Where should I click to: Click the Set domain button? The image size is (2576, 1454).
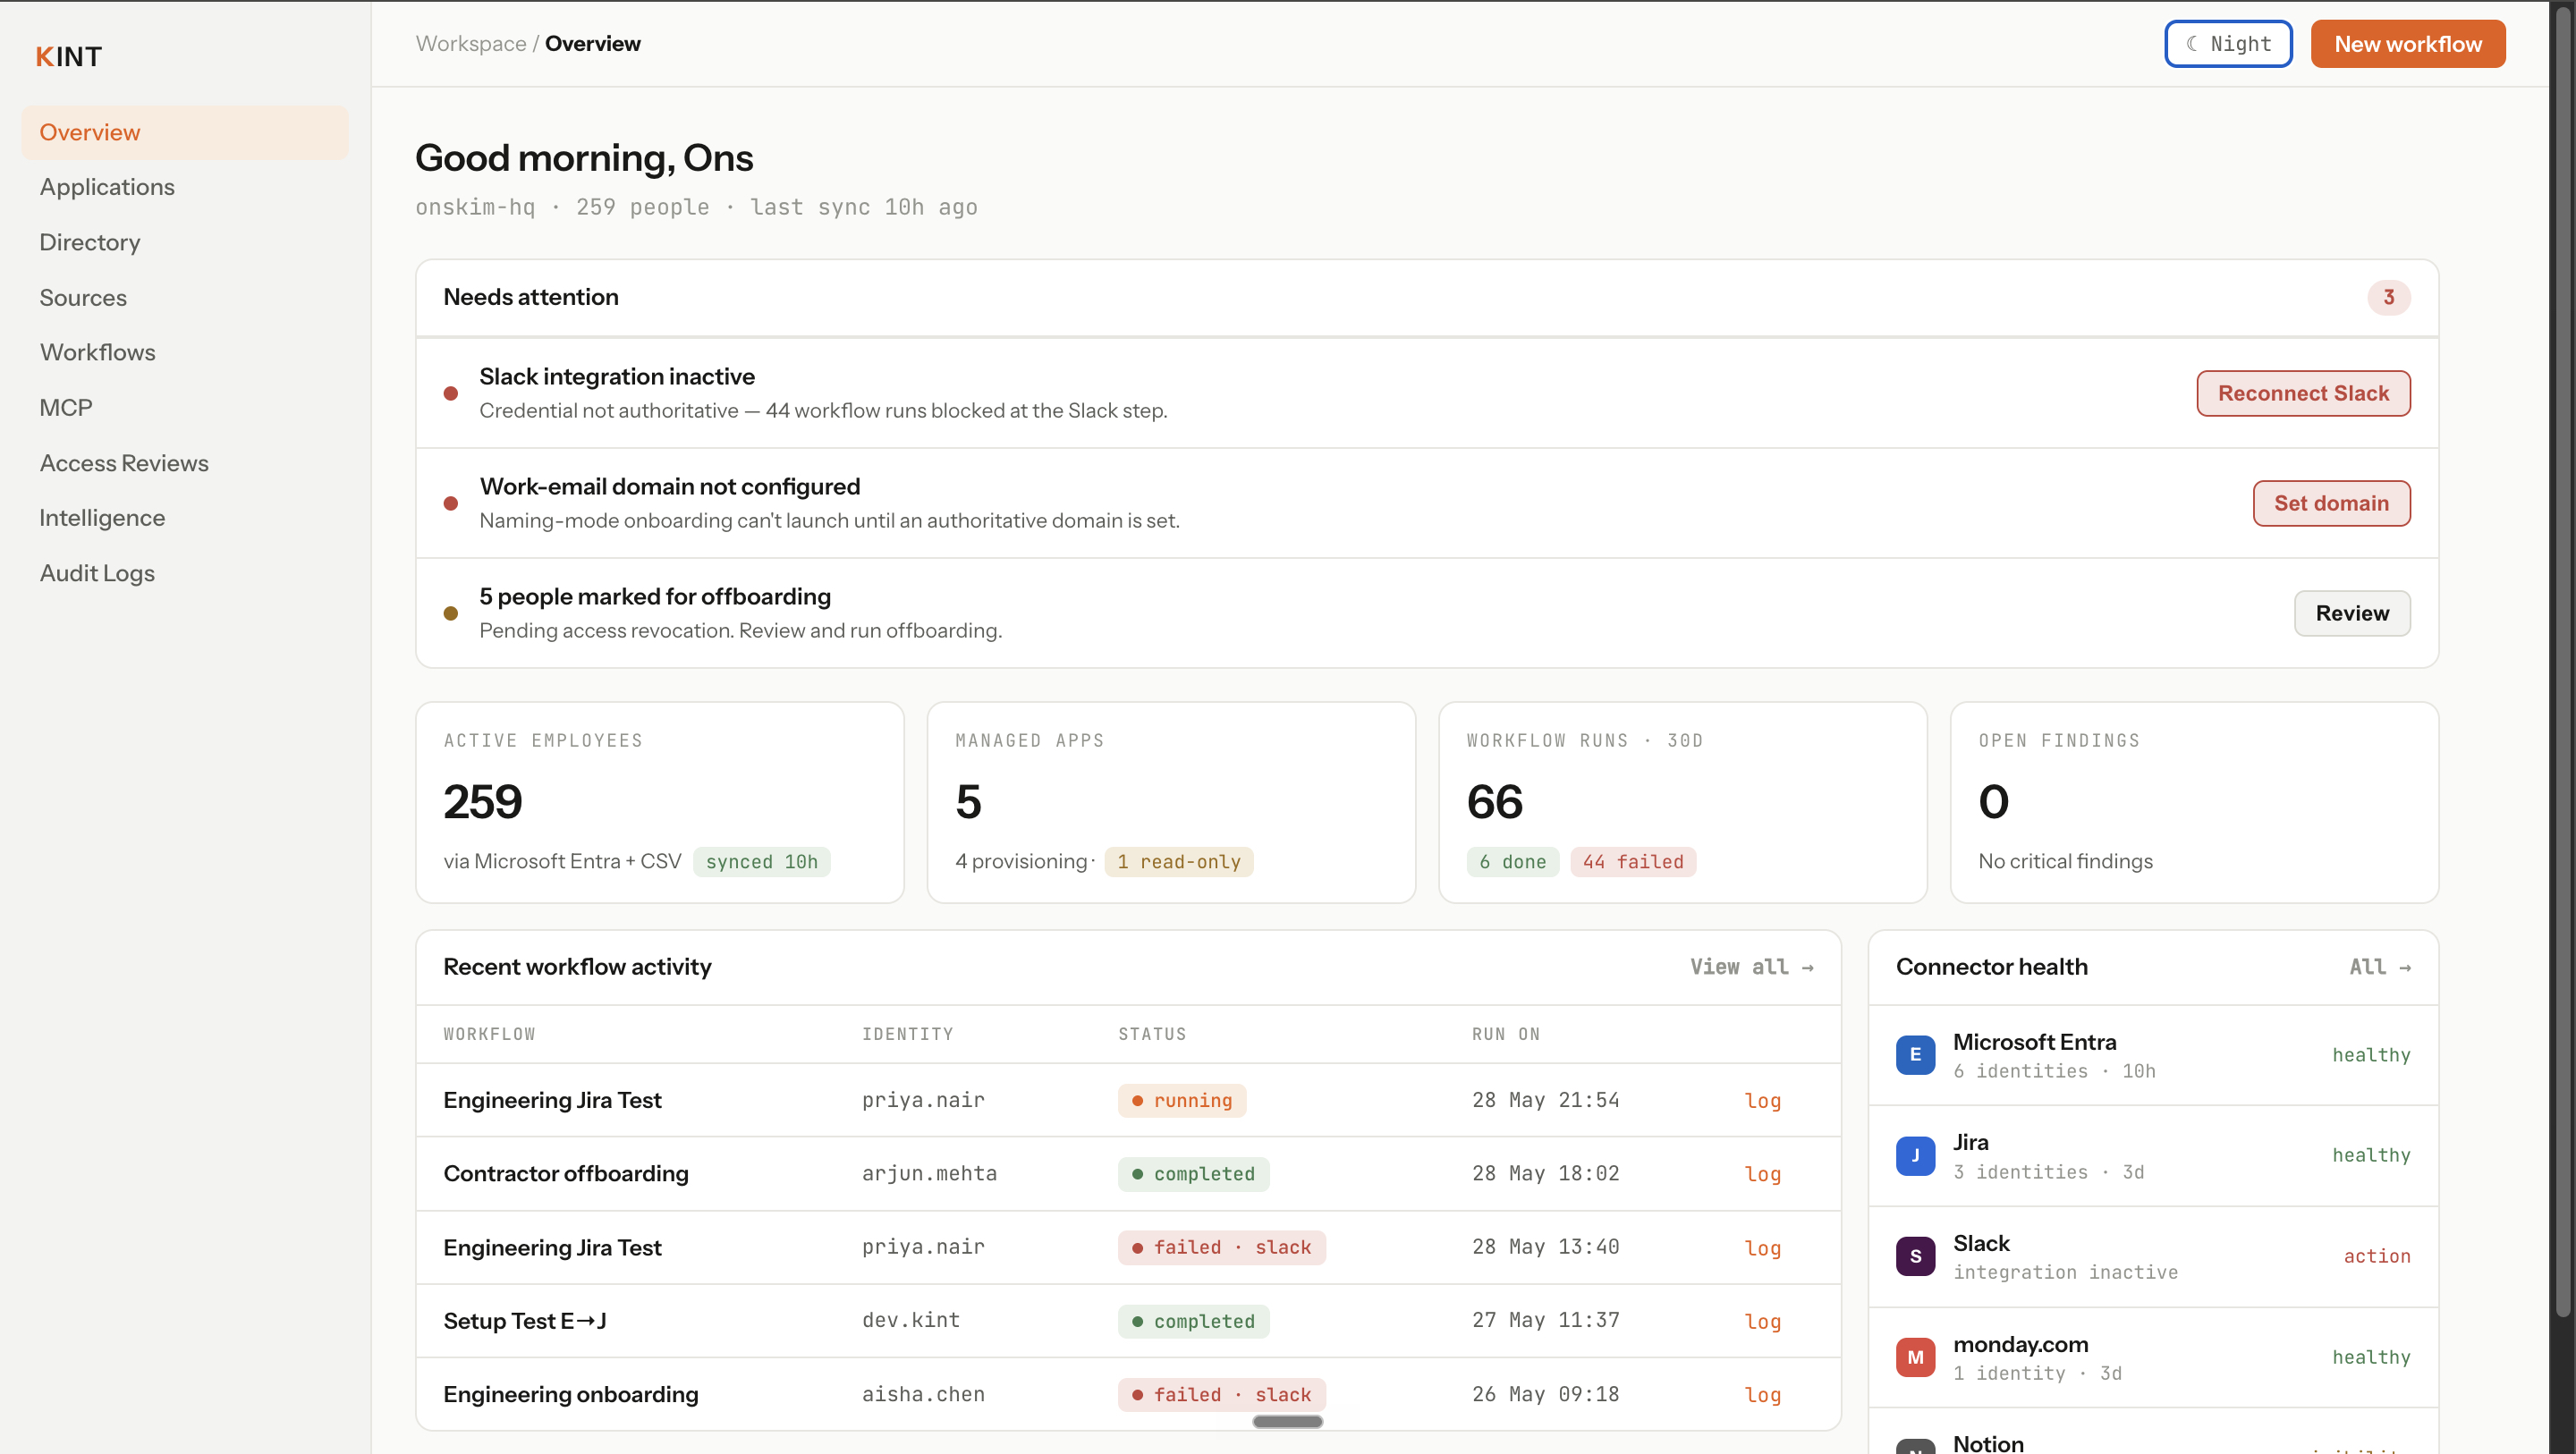point(2331,503)
